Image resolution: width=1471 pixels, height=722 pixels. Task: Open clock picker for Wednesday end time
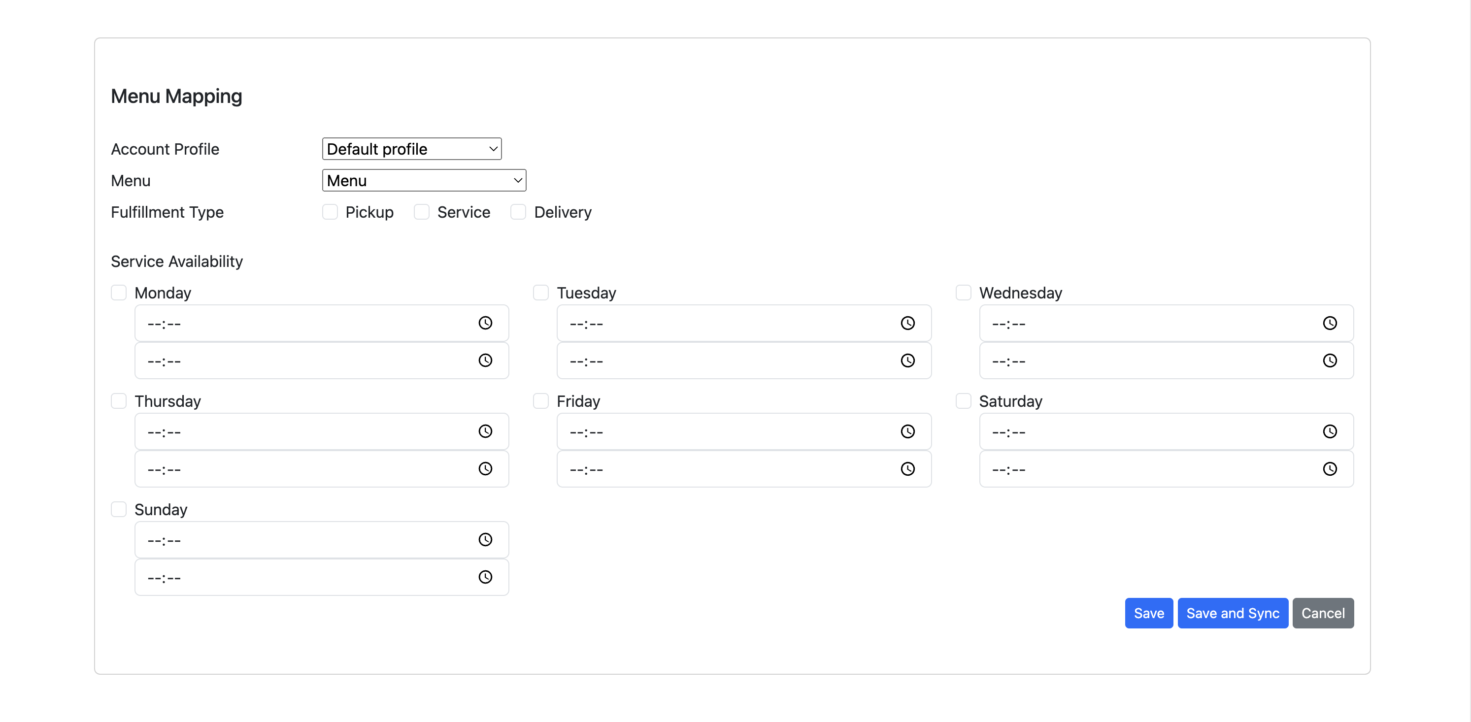pyautogui.click(x=1330, y=360)
